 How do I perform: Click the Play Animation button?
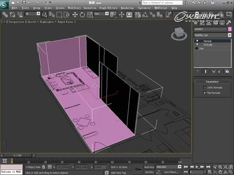pyautogui.click(x=197, y=167)
